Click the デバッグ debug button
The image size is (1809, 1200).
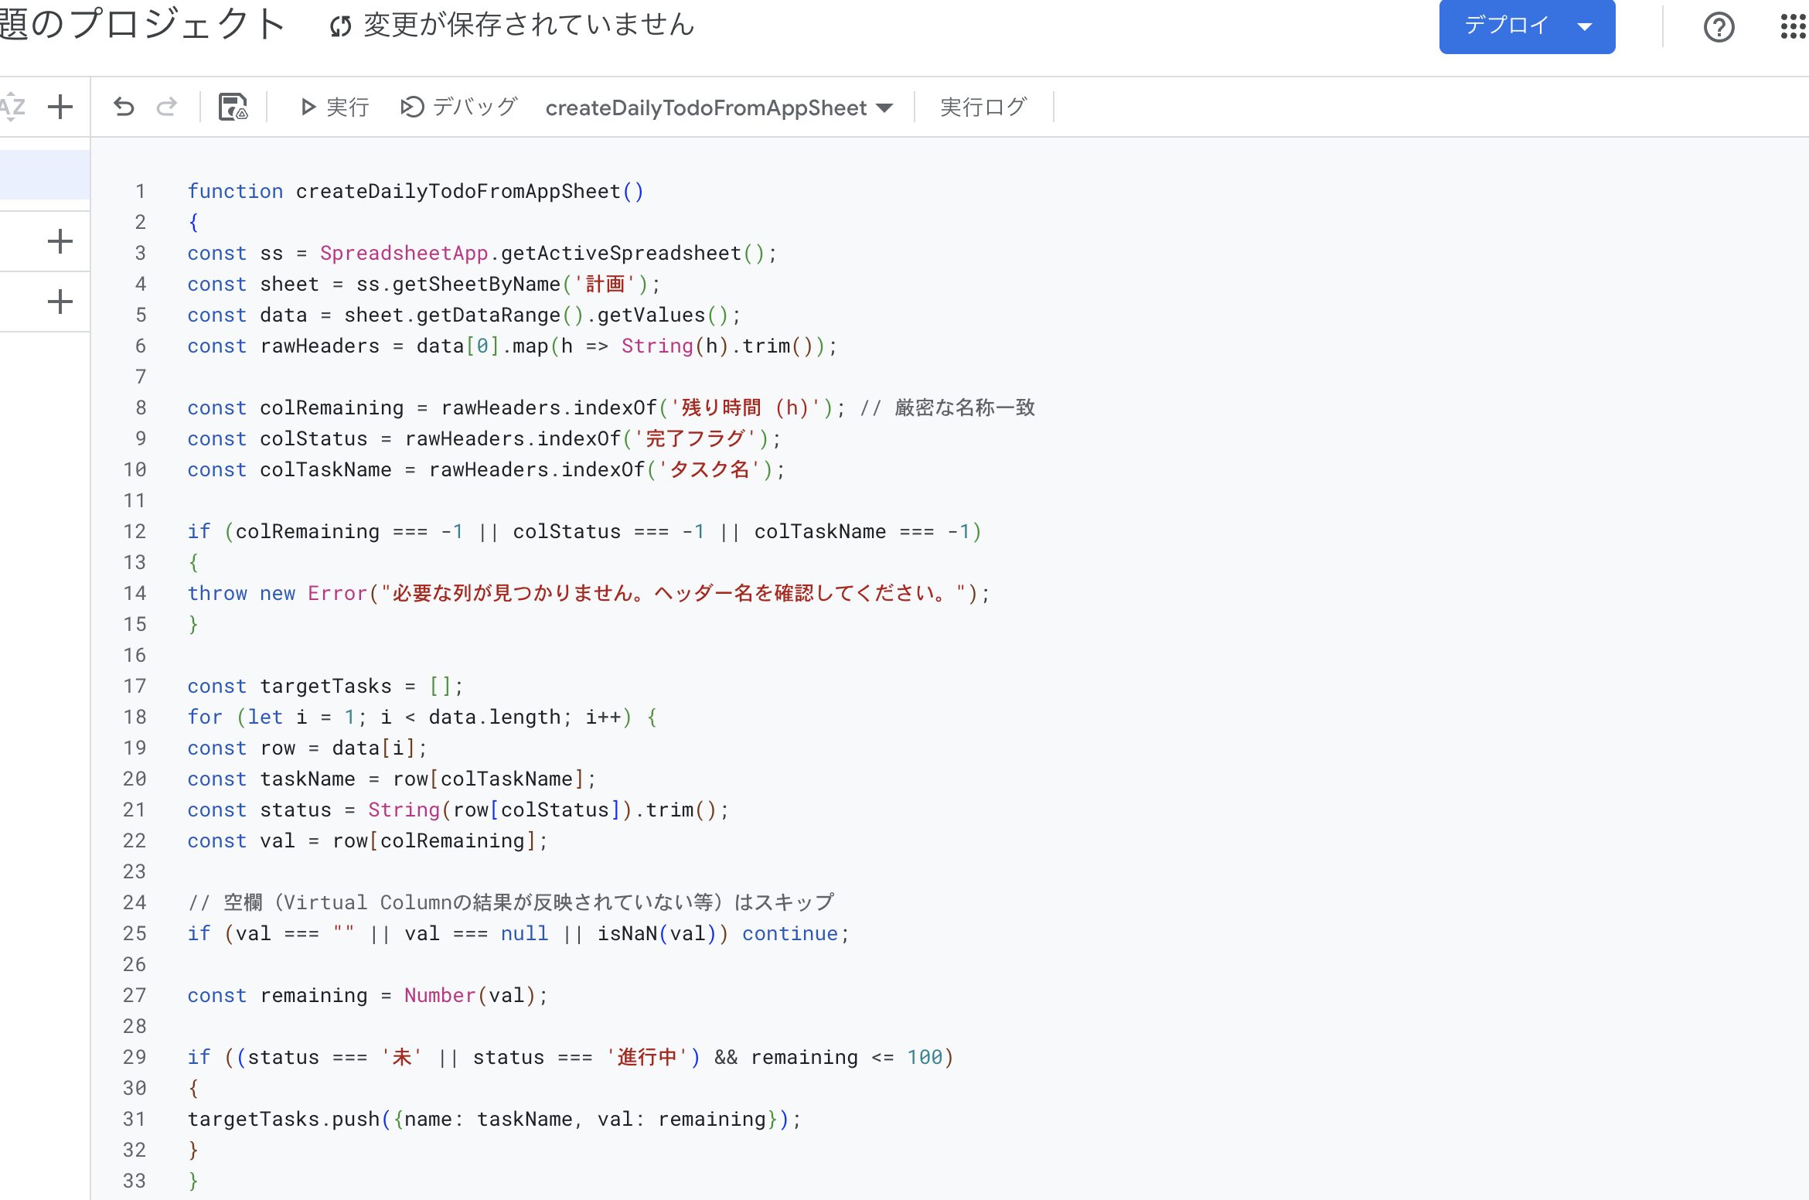tap(459, 107)
